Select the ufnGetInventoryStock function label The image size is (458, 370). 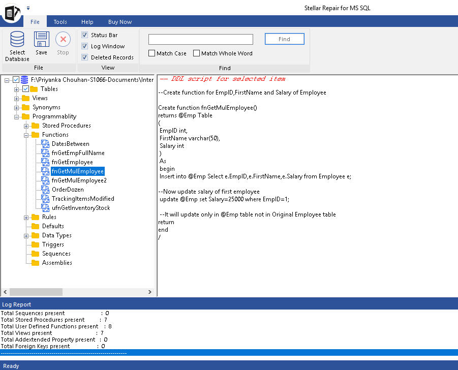81,208
